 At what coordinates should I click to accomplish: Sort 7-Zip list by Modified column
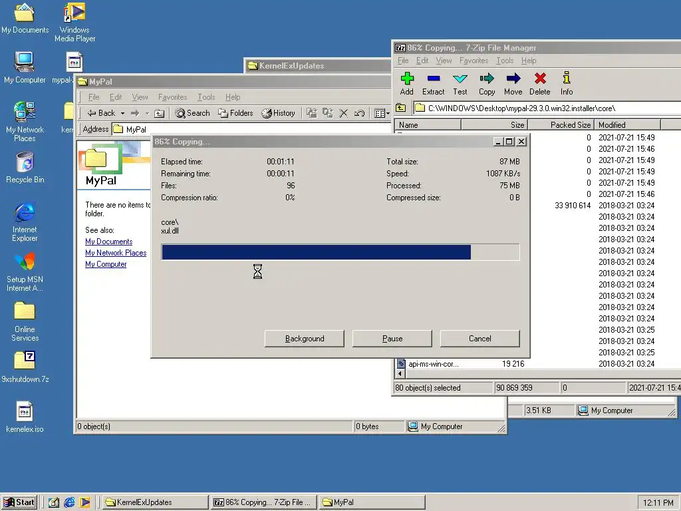coord(627,124)
